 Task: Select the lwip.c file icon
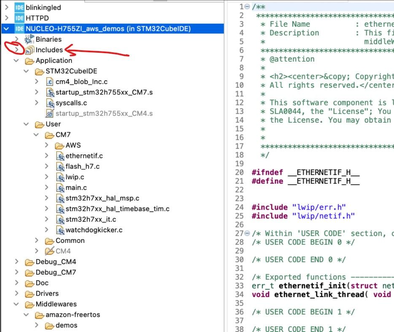[x=60, y=177]
